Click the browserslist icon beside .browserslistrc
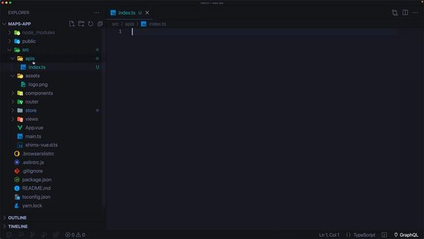The height and width of the screenshot is (239, 424). click(x=17, y=153)
